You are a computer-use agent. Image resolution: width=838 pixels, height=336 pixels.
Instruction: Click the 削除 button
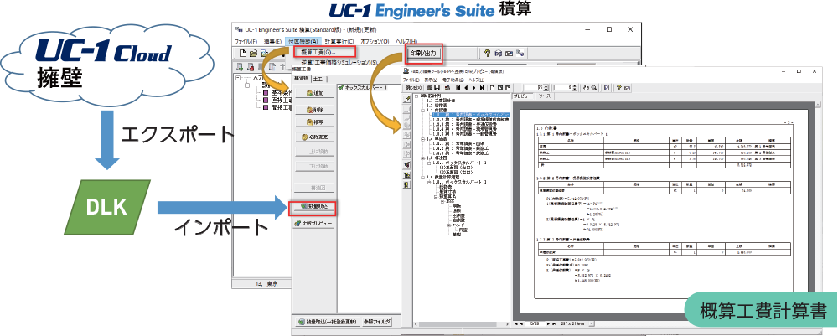pyautogui.click(x=315, y=110)
